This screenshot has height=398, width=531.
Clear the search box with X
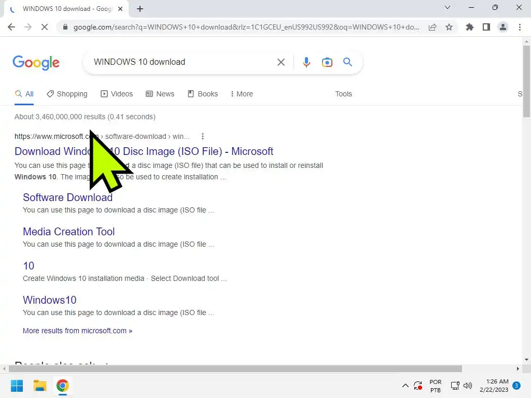pos(281,62)
